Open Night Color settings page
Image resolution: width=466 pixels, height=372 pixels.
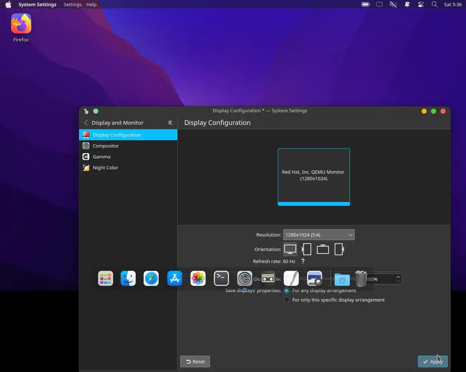click(x=128, y=167)
